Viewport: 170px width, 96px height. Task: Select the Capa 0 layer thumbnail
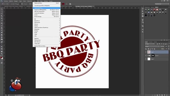pos(149,59)
